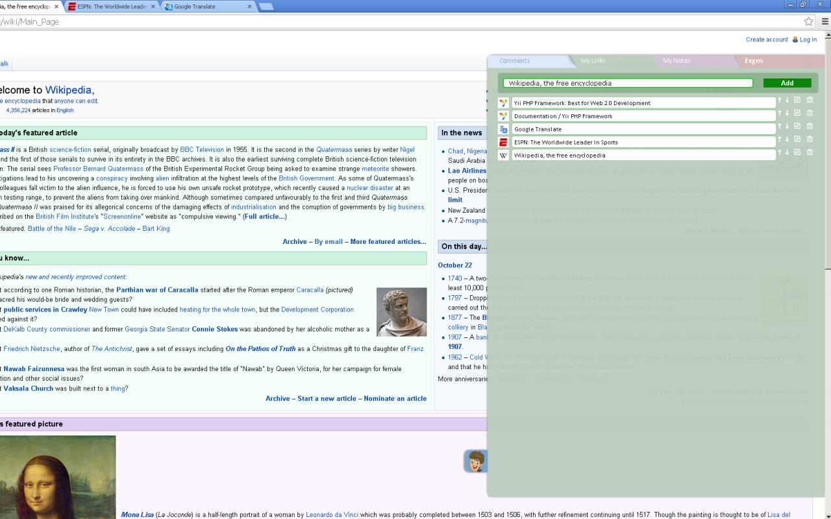Close the Google Translate browser tab
Screen dimensions: 831x519
tap(250, 6)
